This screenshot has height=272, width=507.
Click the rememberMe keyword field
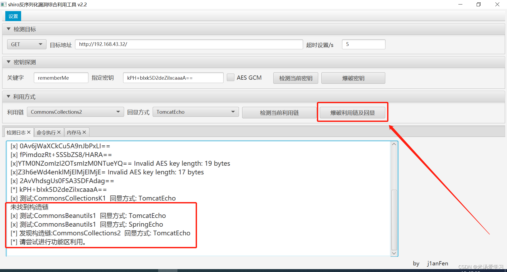(x=61, y=78)
